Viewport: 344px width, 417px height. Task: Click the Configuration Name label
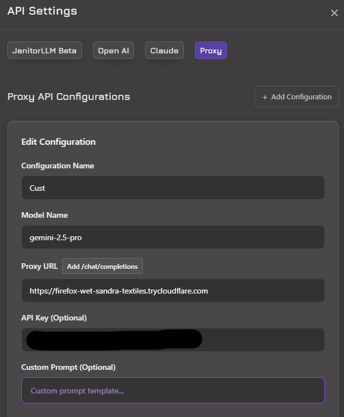(x=58, y=166)
